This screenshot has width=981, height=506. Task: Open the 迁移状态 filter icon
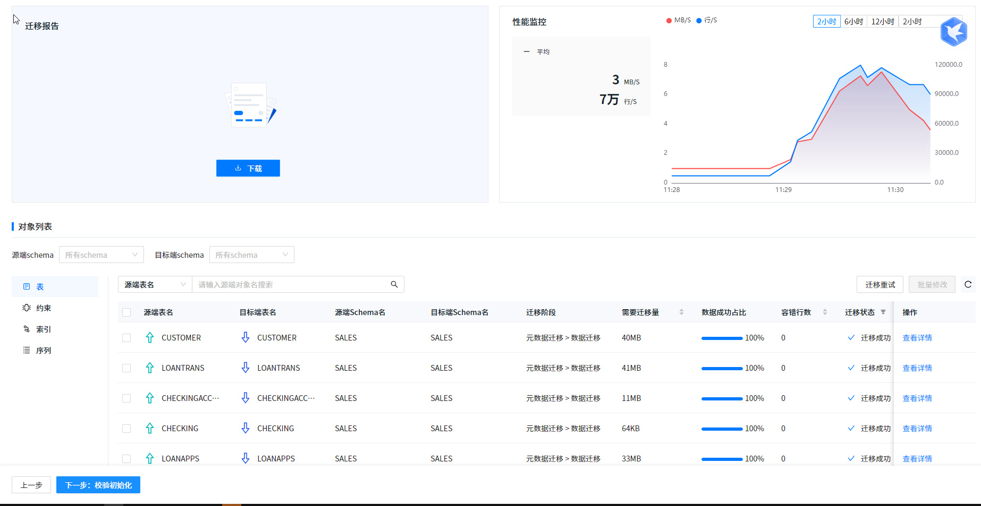pos(883,312)
